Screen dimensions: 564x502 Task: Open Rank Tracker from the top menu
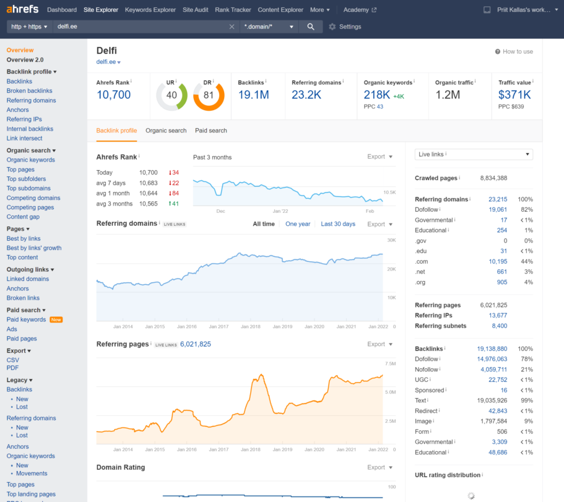pyautogui.click(x=233, y=9)
